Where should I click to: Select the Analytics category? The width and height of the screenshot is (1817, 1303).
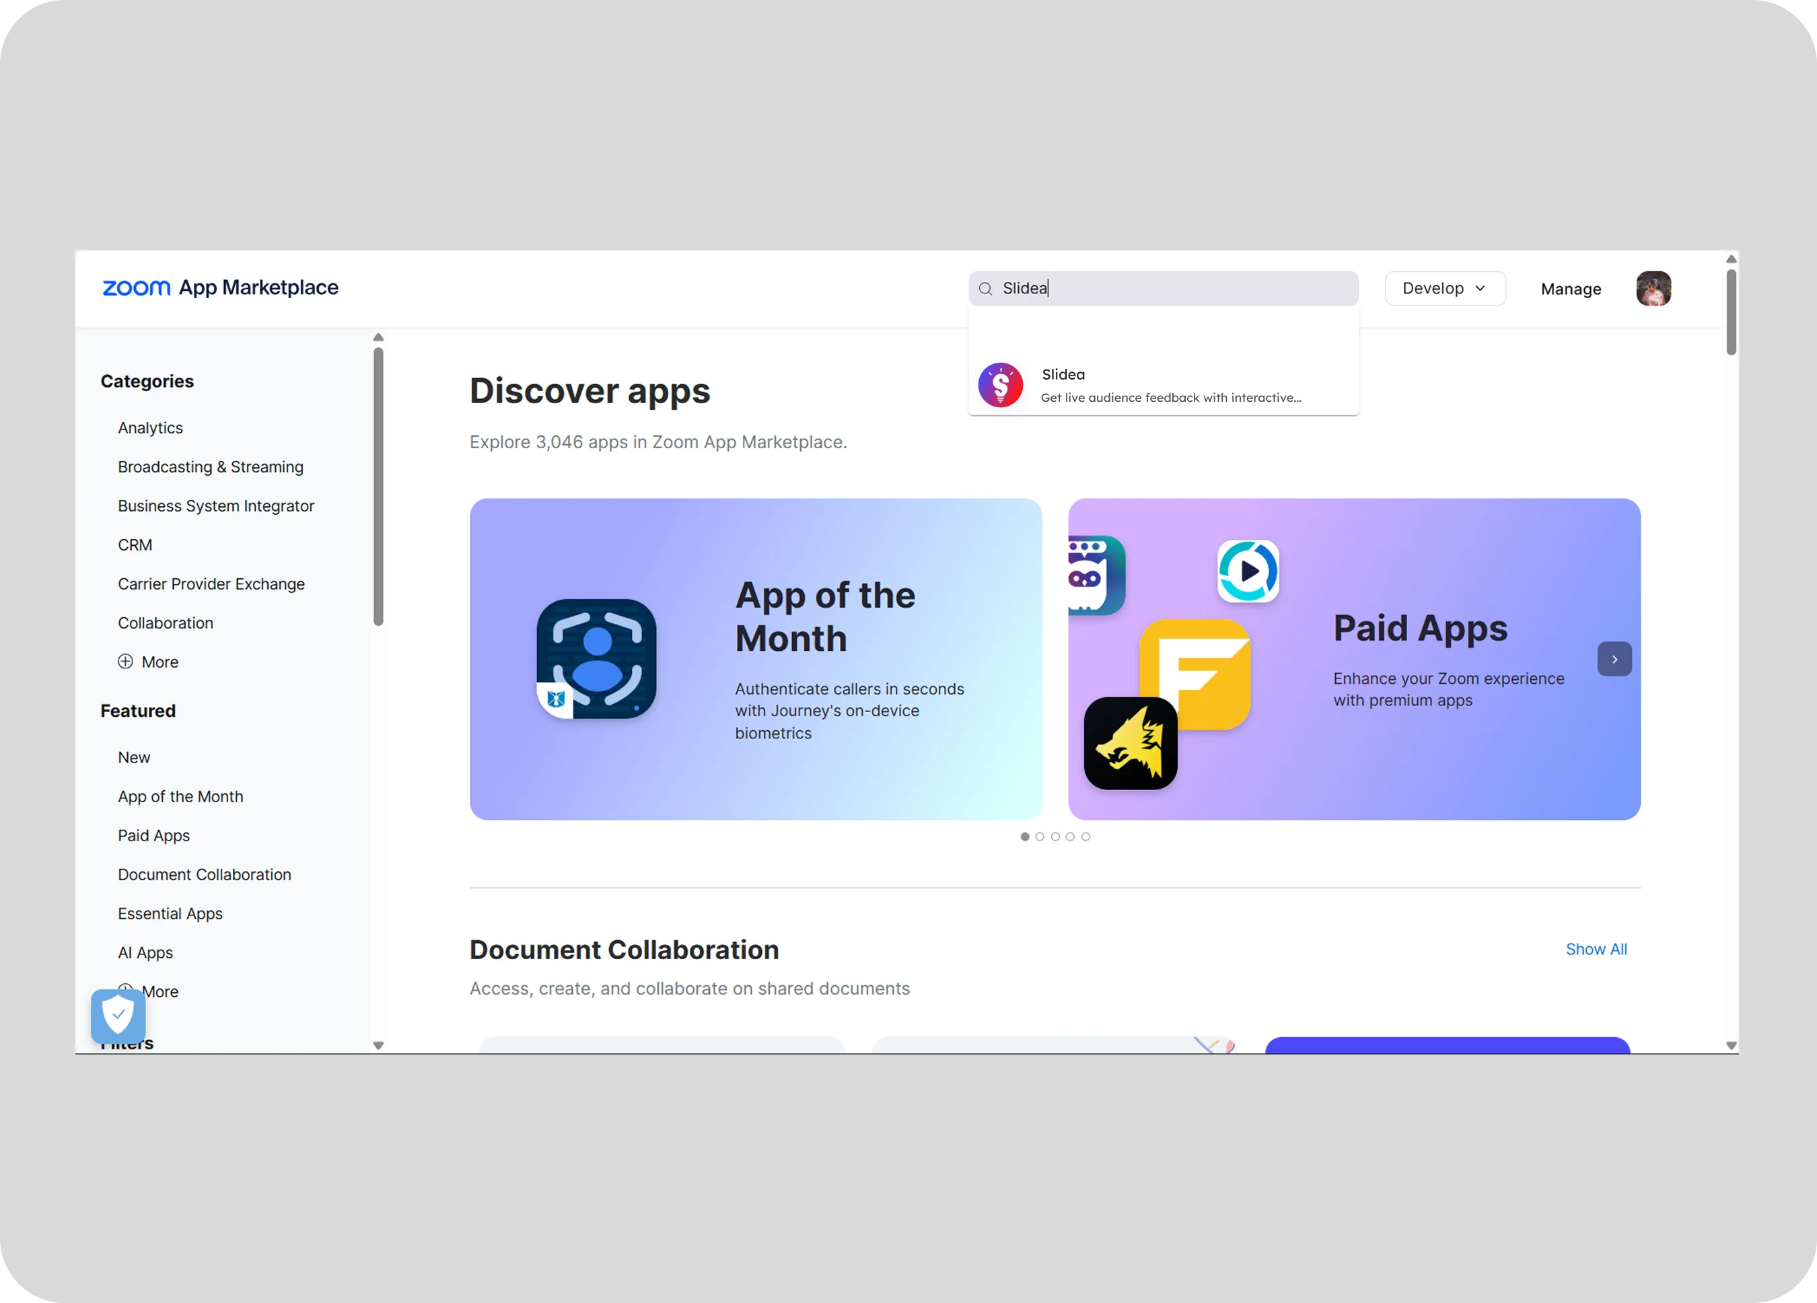[151, 428]
